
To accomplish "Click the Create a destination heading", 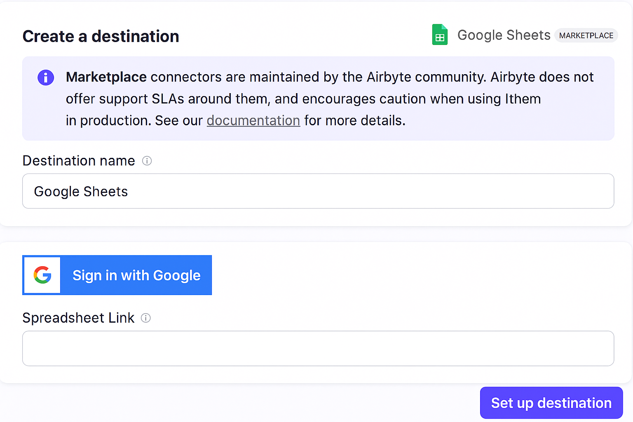I will coord(101,36).
